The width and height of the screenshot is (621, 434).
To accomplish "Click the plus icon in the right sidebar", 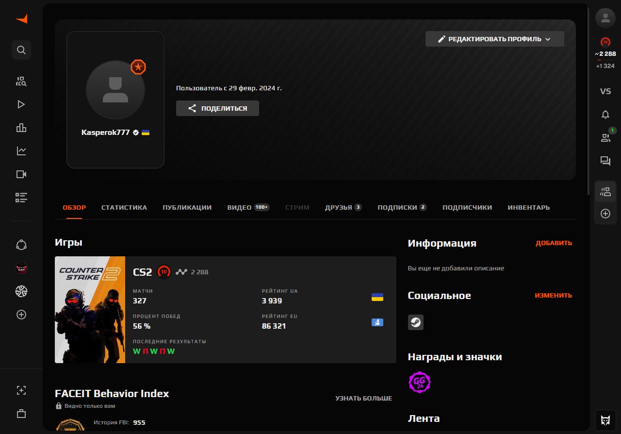I will click(x=605, y=214).
